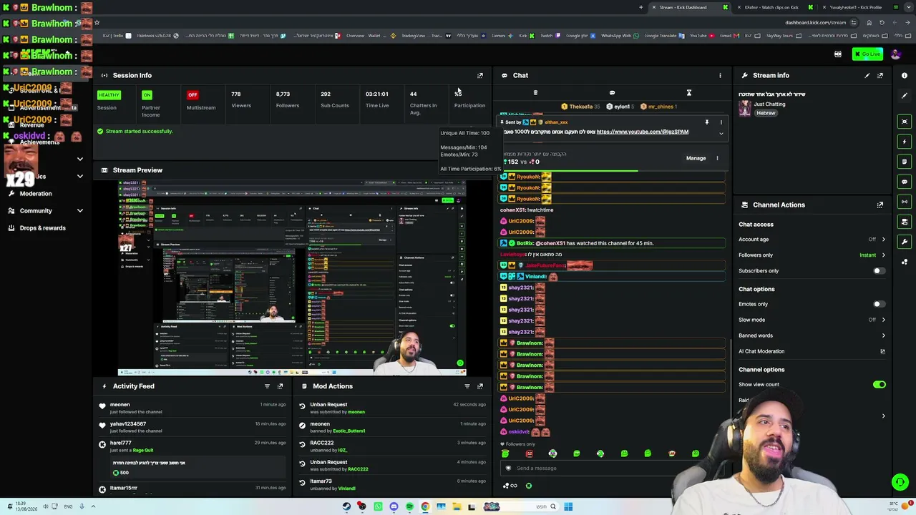The image size is (916, 515).
Task: Open the YouTube link in pinned message
Action: (642, 132)
